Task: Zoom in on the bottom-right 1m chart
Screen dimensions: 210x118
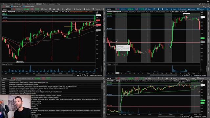Action: click(x=187, y=117)
